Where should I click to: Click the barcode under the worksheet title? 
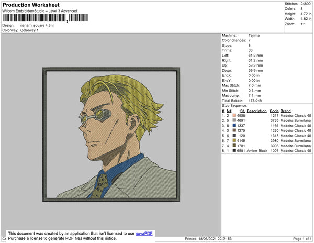(x=46, y=18)
